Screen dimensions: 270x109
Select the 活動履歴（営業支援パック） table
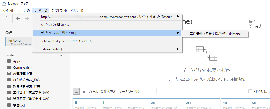pyautogui.click(x=31, y=99)
